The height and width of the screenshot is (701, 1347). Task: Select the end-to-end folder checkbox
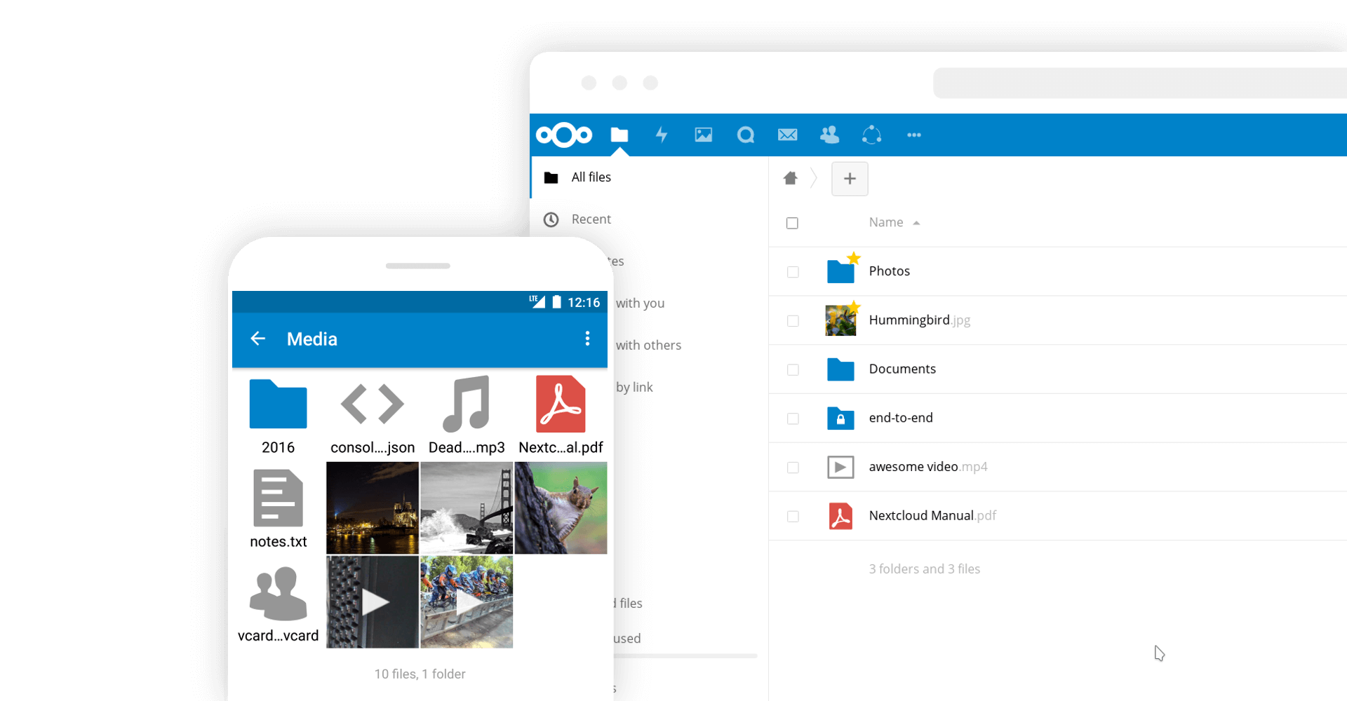(x=793, y=418)
